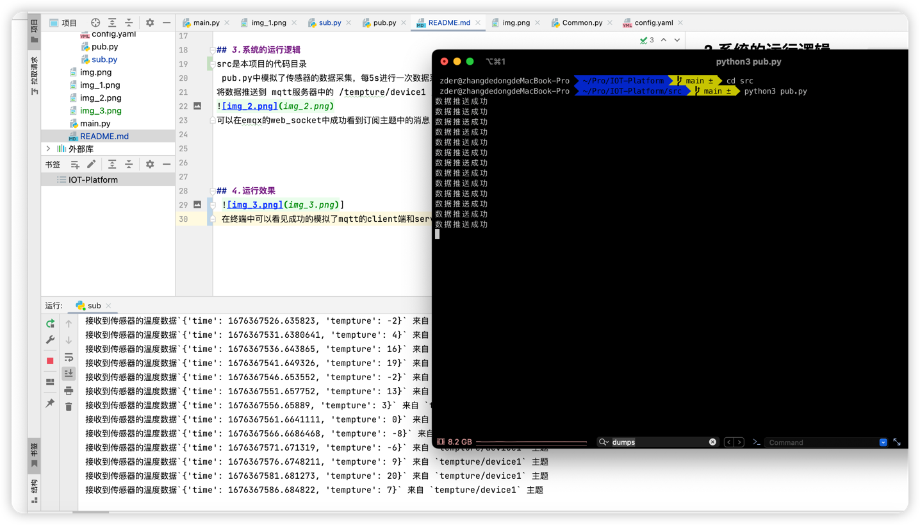Collapse all in the bookmarks panel toolbar

[x=129, y=165]
